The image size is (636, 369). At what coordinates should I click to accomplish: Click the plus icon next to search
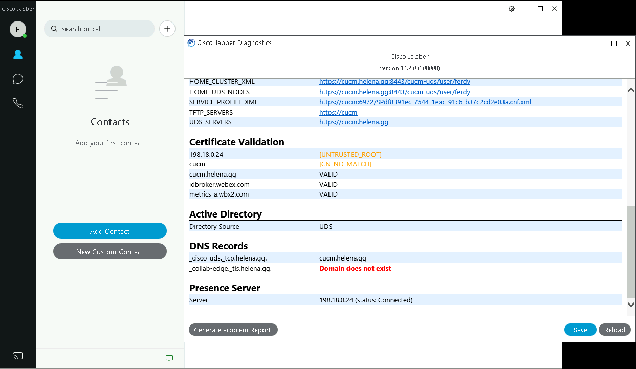(167, 29)
